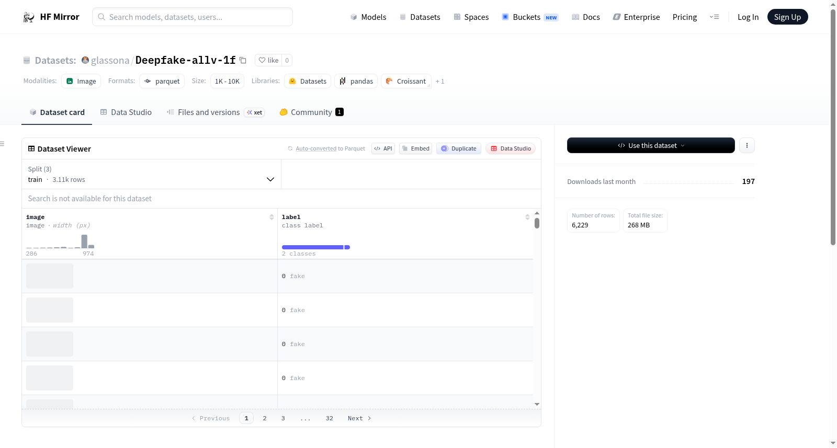Select the Datasets library tag
The height and width of the screenshot is (448, 837).
[x=308, y=81]
